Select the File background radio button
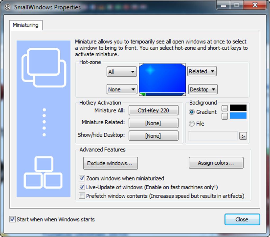The height and width of the screenshot is (237, 270). (191, 124)
